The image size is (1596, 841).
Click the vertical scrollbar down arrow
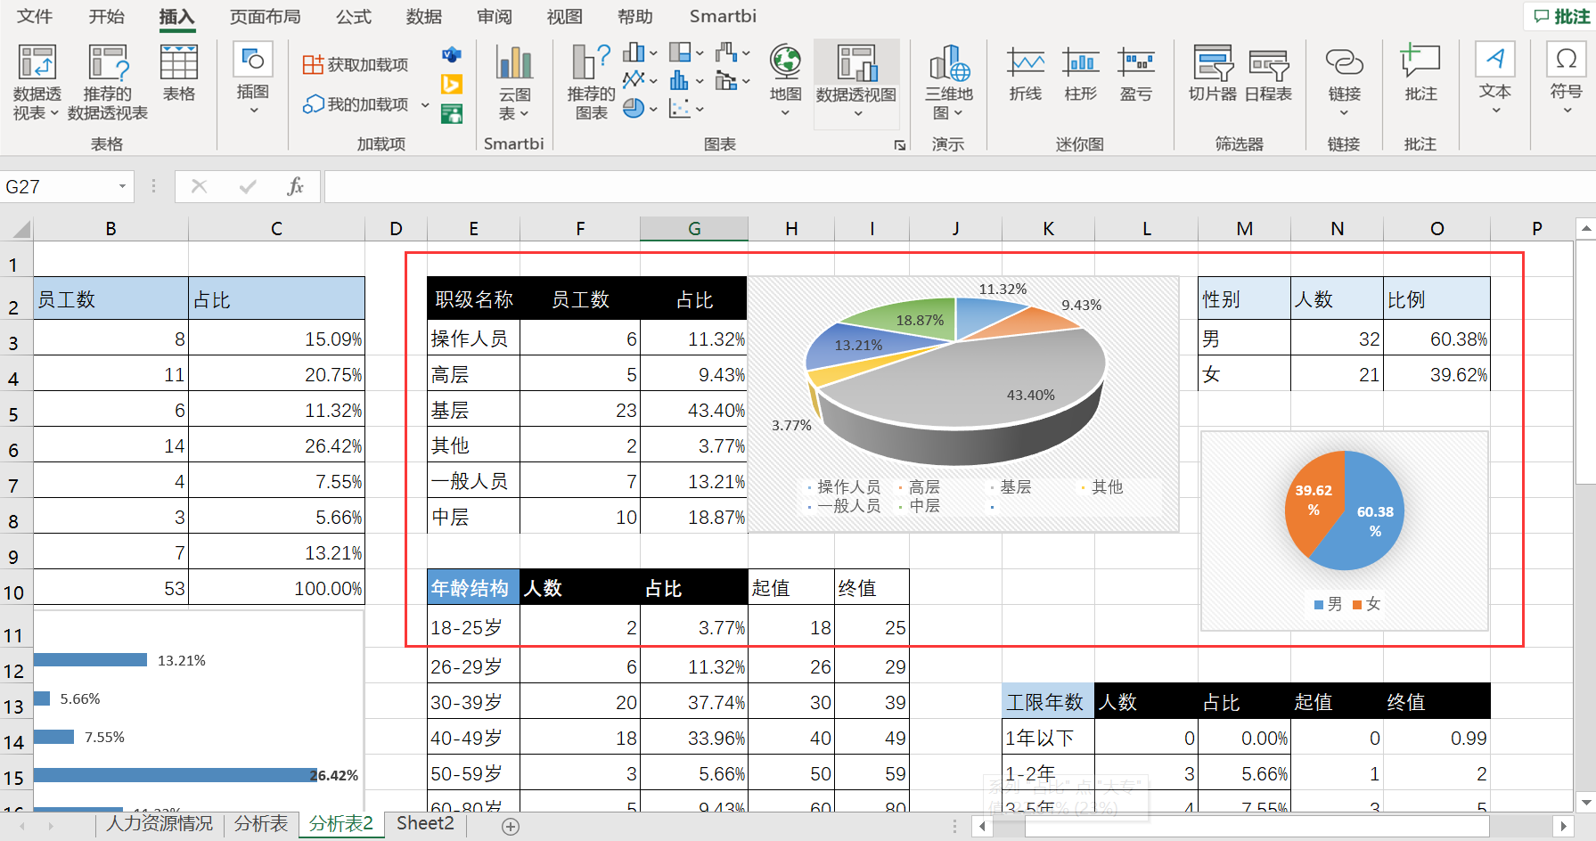click(1586, 802)
